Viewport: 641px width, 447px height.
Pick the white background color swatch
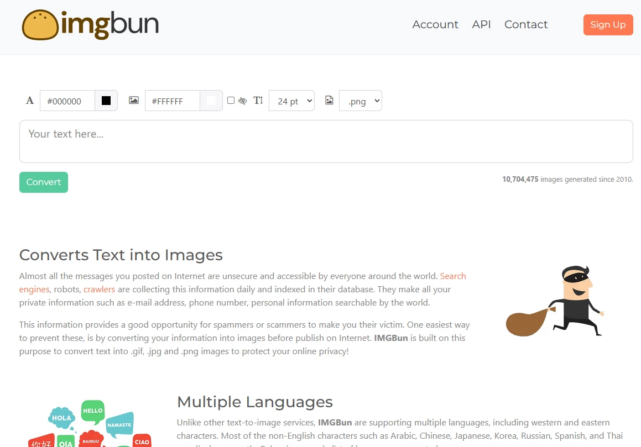point(211,101)
